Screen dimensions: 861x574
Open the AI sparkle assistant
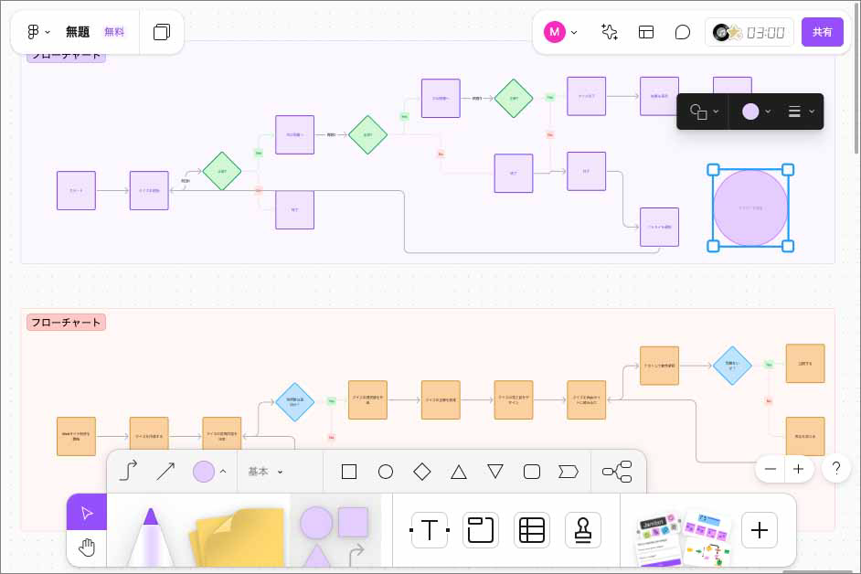(x=610, y=32)
